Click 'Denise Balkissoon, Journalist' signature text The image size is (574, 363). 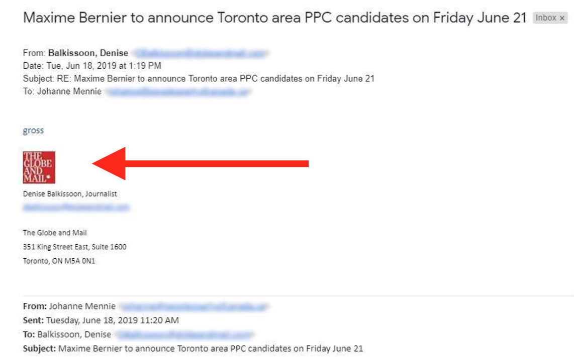coord(70,194)
